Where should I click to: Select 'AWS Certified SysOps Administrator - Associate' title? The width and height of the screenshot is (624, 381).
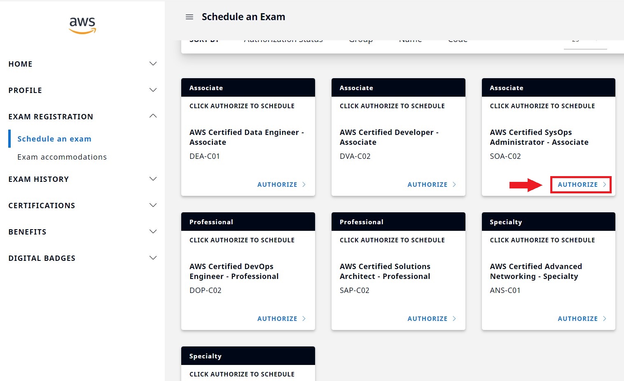[x=539, y=137]
